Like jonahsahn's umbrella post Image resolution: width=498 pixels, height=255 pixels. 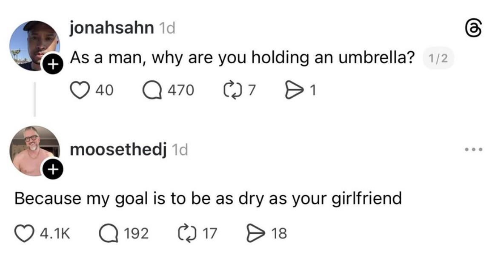tap(80, 90)
